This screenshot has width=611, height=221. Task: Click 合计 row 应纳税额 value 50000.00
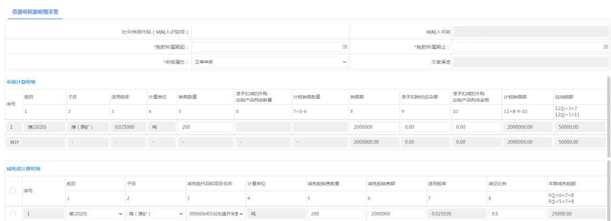point(580,142)
